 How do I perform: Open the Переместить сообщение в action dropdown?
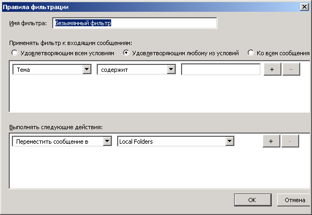pyautogui.click(x=62, y=142)
